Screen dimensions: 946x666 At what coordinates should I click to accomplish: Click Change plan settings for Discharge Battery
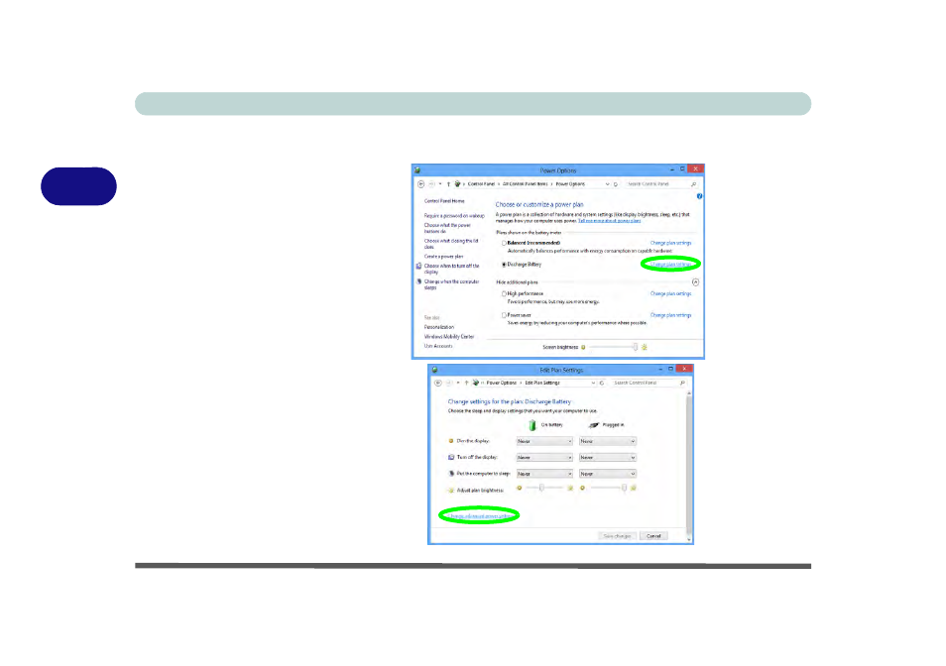pos(670,265)
